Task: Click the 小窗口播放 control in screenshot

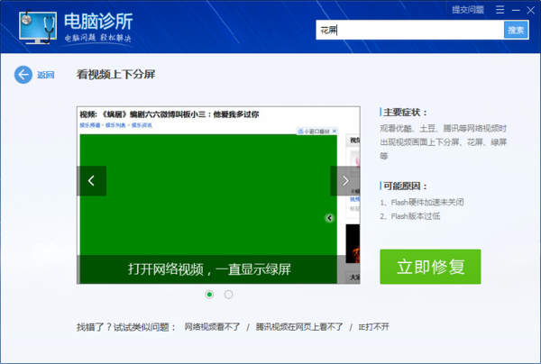Action: (x=318, y=131)
